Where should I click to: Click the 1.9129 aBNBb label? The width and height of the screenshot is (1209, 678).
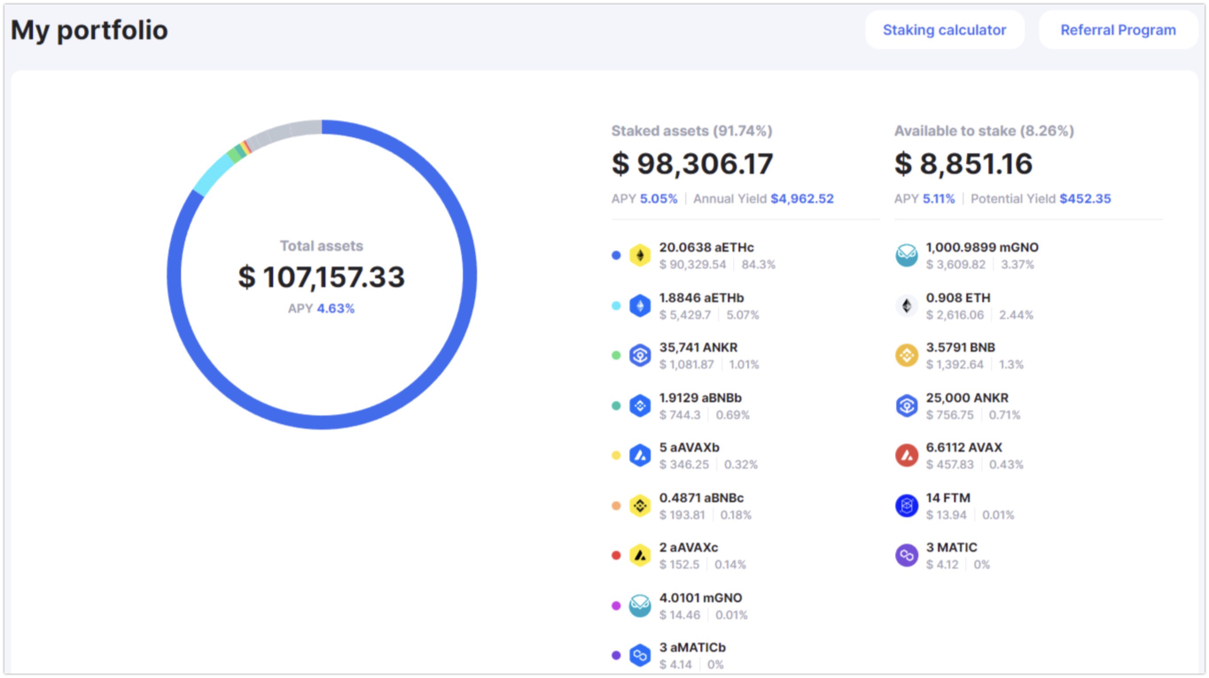(x=700, y=398)
